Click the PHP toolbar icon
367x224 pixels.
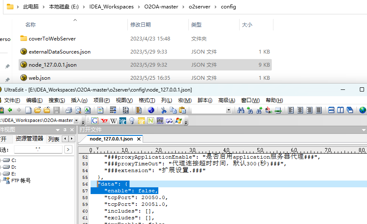point(160,121)
